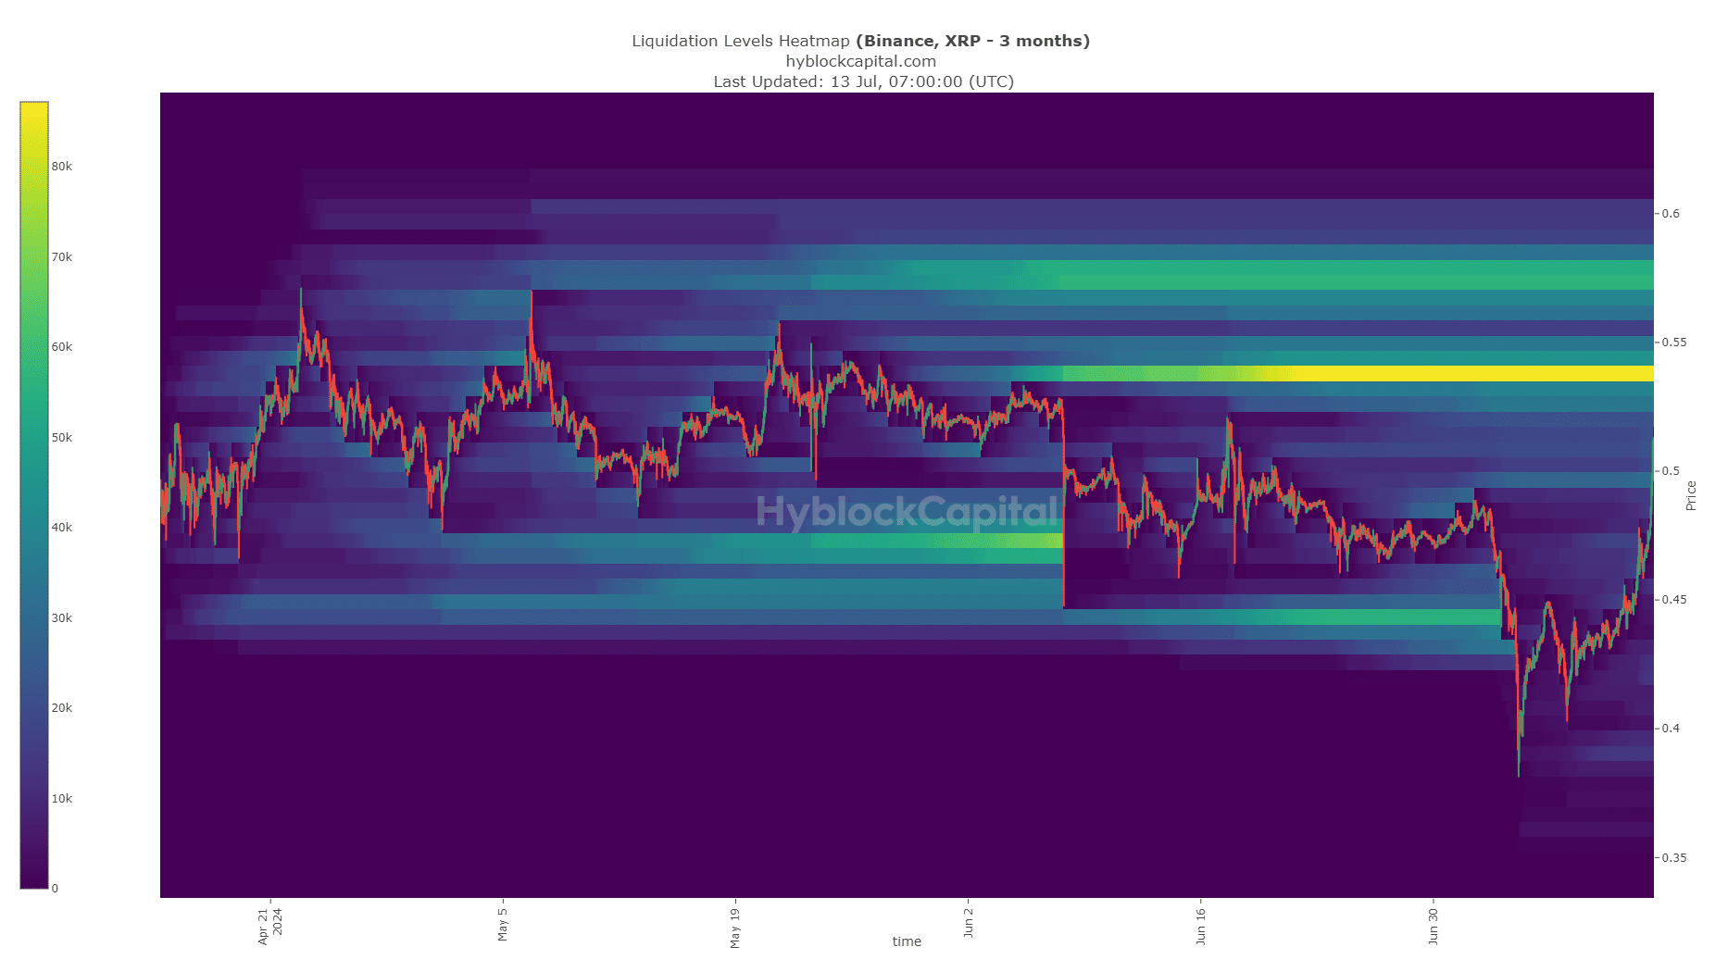The width and height of the screenshot is (1728, 972).
Task: Click the 50k label on the color scale
Action: pyautogui.click(x=62, y=438)
